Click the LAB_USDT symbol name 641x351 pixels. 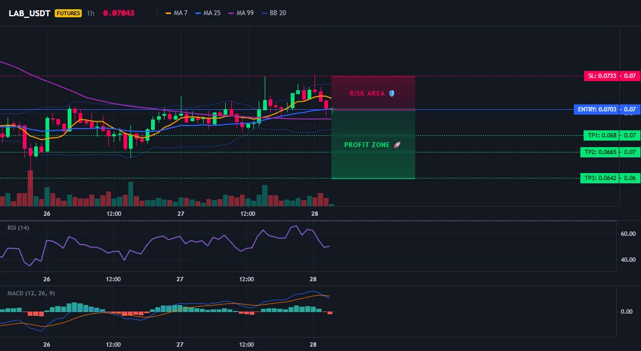click(x=29, y=13)
